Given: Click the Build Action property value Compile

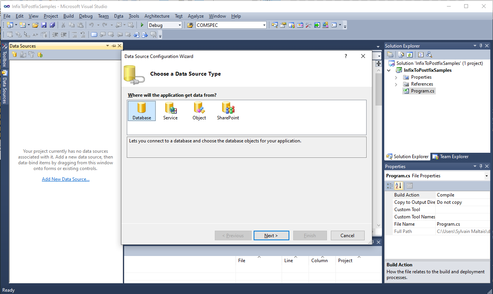Looking at the screenshot, I should click(x=463, y=195).
